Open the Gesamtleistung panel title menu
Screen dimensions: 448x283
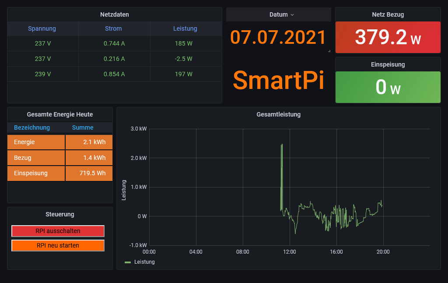pyautogui.click(x=278, y=114)
